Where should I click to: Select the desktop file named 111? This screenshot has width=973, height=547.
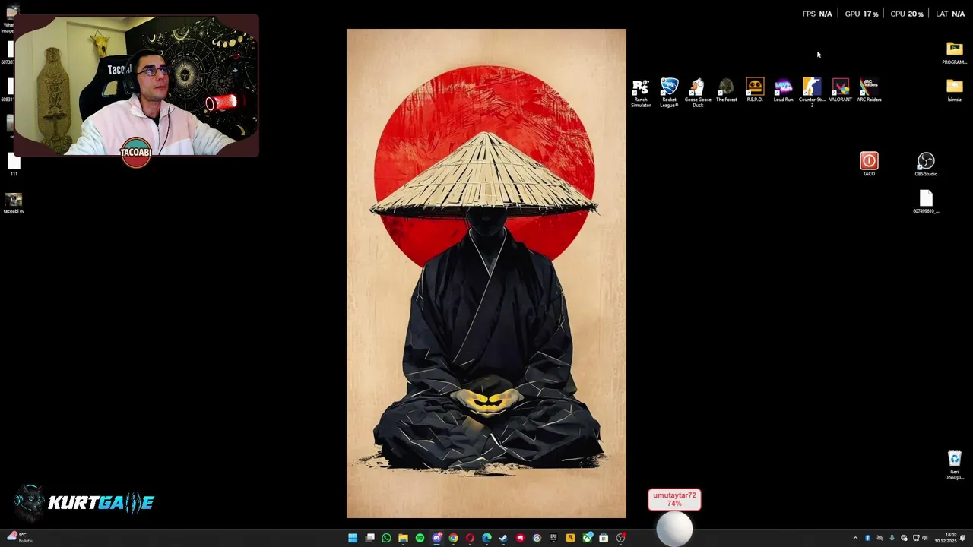pos(14,163)
